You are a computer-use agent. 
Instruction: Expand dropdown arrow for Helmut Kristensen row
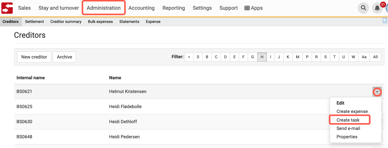click(377, 92)
